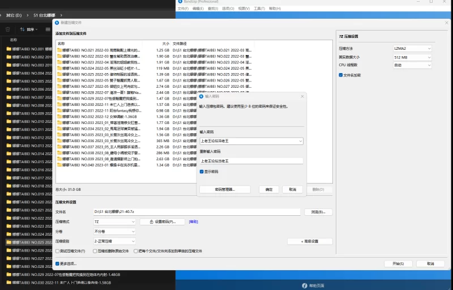Image resolution: width=453 pixels, height=290 pixels.
Task: Click the 浏览(B)... browse button
Action: (x=318, y=212)
